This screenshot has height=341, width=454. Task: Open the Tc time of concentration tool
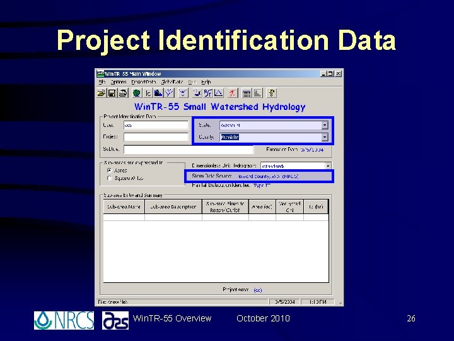point(148,93)
